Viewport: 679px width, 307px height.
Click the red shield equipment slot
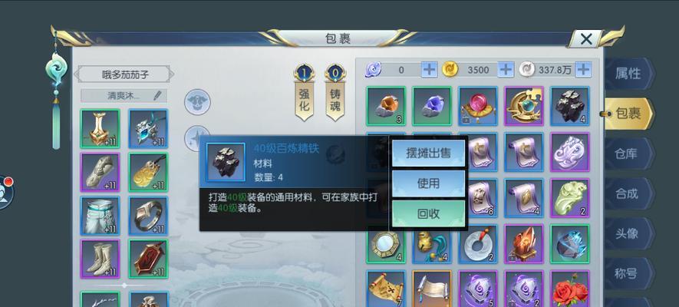click(149, 259)
